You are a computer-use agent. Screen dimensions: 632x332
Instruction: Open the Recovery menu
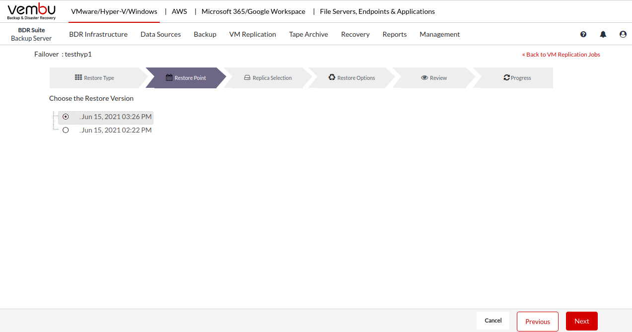pos(355,34)
